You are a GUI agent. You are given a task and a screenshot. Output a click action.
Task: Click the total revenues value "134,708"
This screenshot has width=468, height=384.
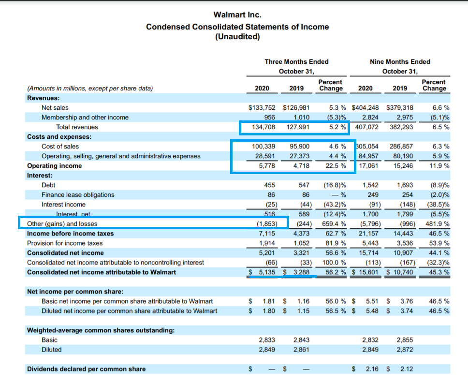pyautogui.click(x=263, y=127)
